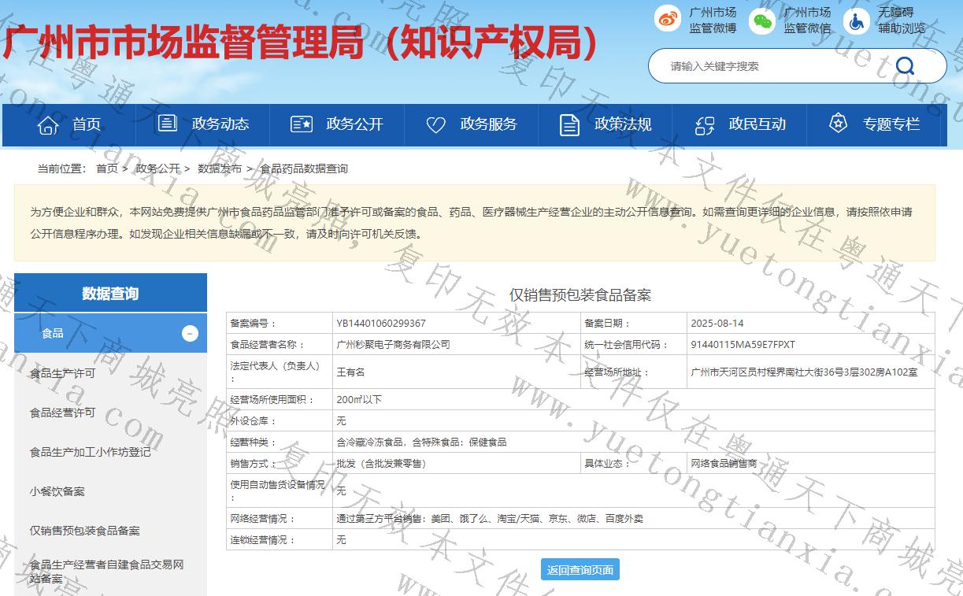Select 食品经营许可 in the sidebar

[x=62, y=413]
